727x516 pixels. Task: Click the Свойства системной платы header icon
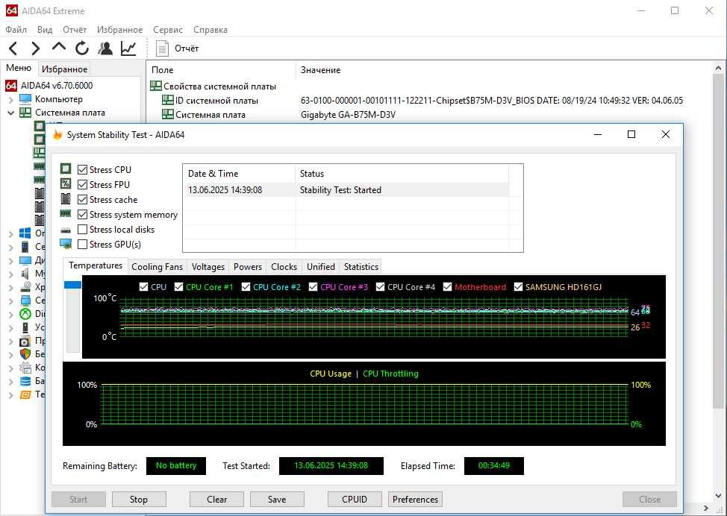(x=156, y=86)
